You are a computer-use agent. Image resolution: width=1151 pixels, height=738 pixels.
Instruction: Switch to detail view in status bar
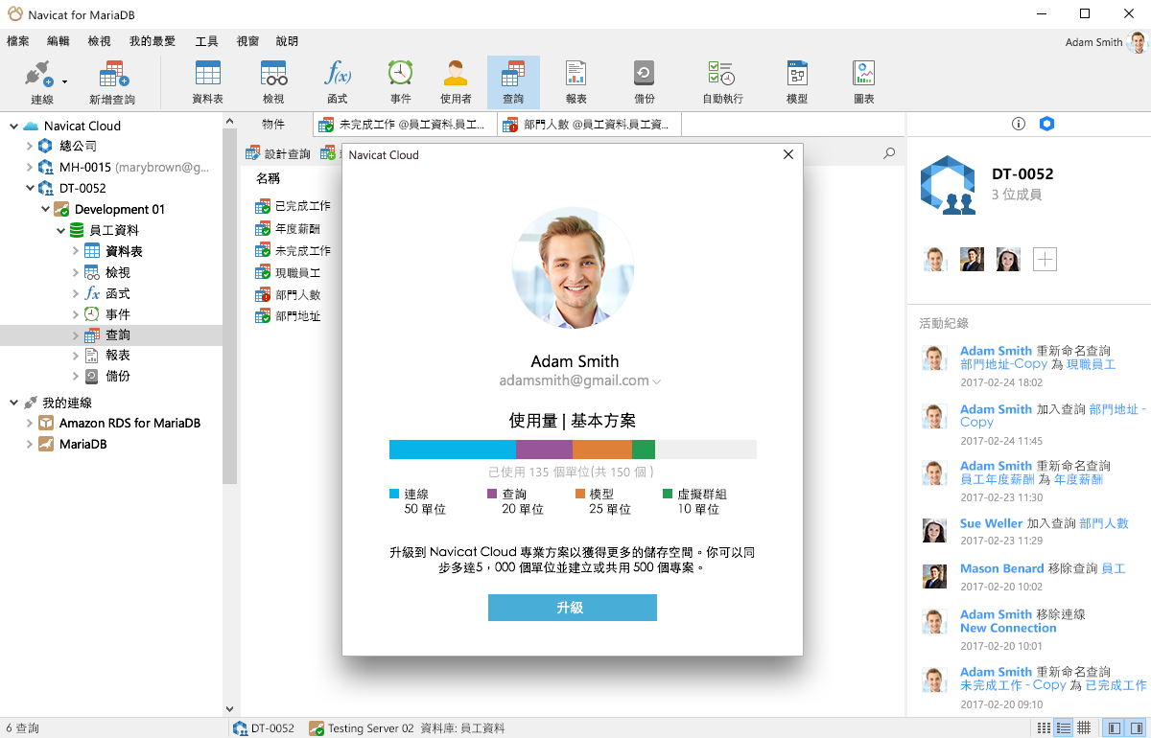point(1063,728)
